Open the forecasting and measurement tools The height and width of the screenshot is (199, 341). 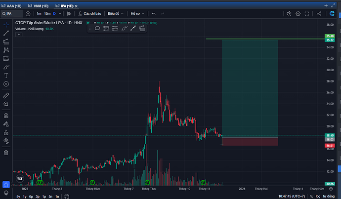(6, 58)
